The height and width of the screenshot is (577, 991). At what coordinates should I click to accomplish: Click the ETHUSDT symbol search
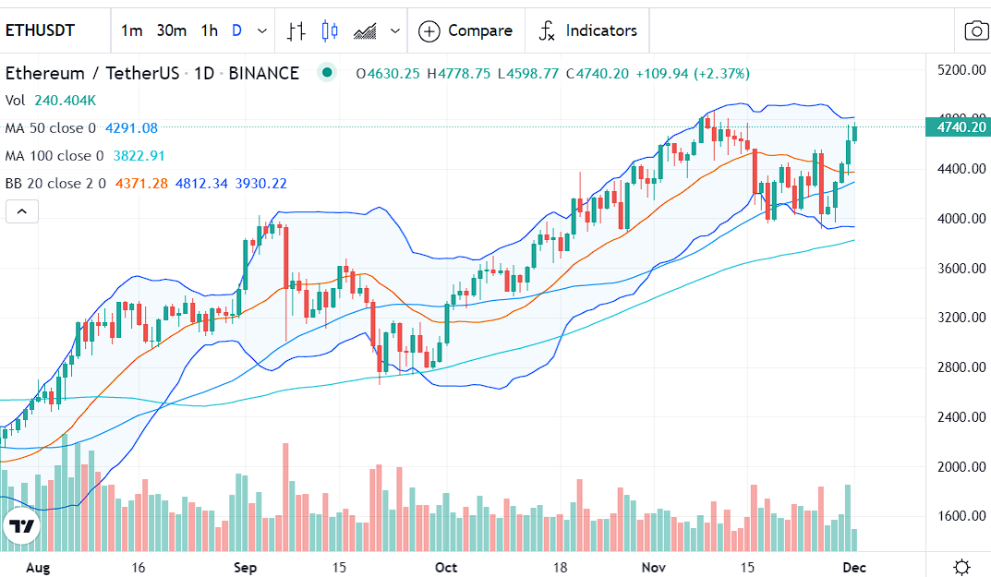(41, 31)
